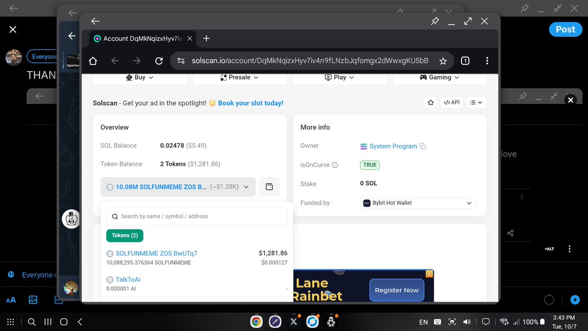Add image via media icon in X composer
The image size is (588, 331).
(x=33, y=300)
